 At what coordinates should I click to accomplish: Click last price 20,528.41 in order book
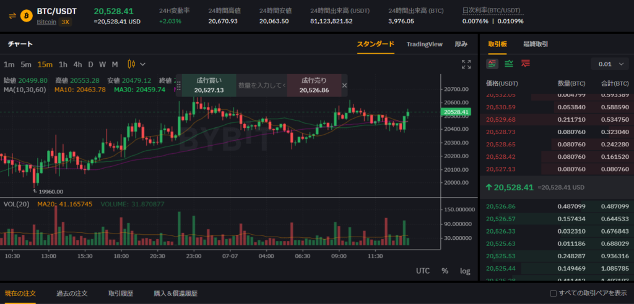tap(512, 187)
